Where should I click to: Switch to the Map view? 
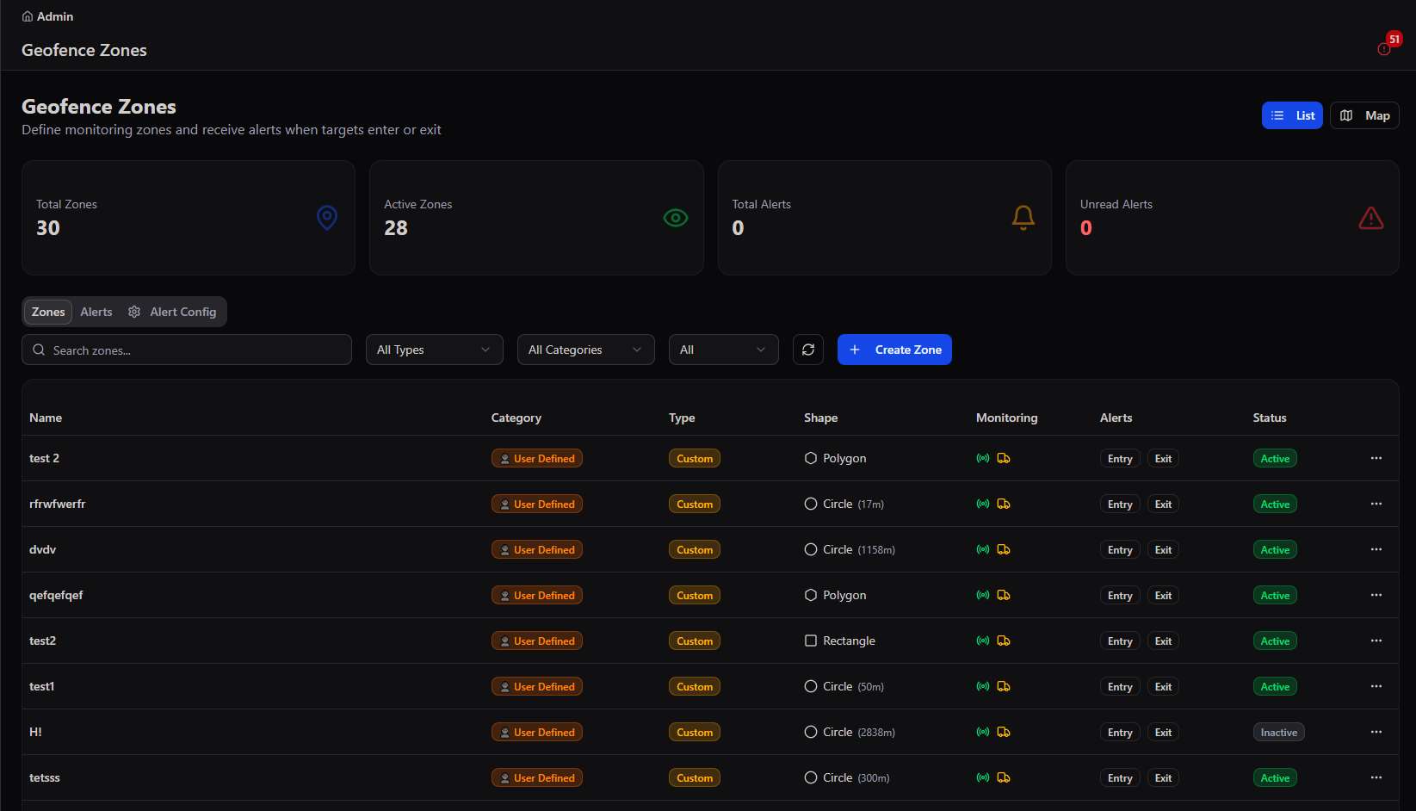1364,115
